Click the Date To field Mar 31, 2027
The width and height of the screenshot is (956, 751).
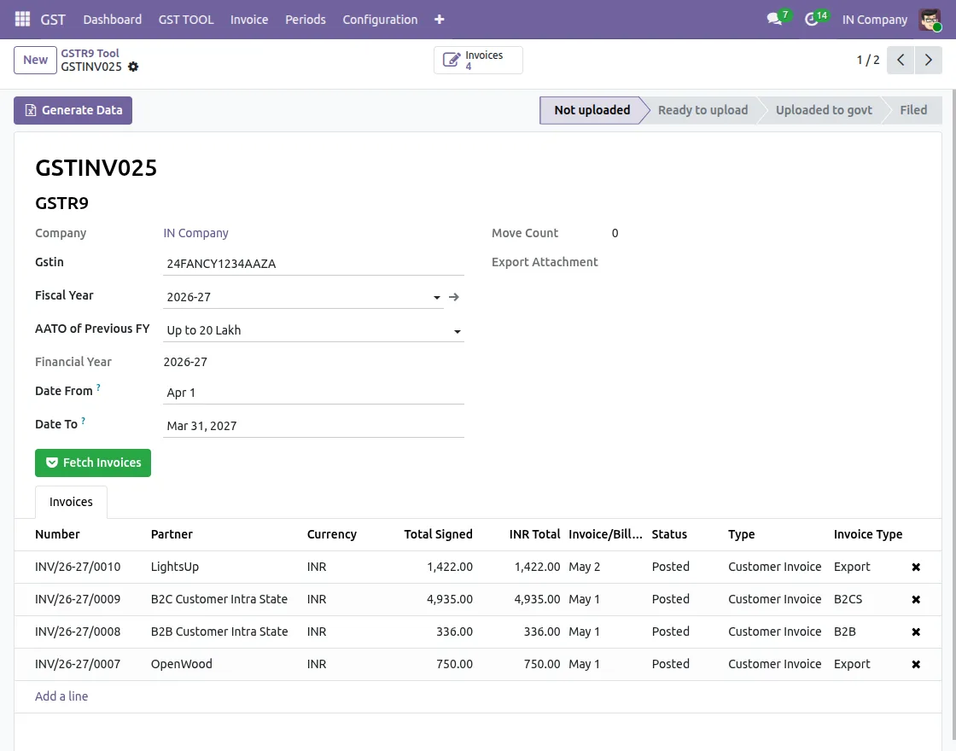point(313,426)
